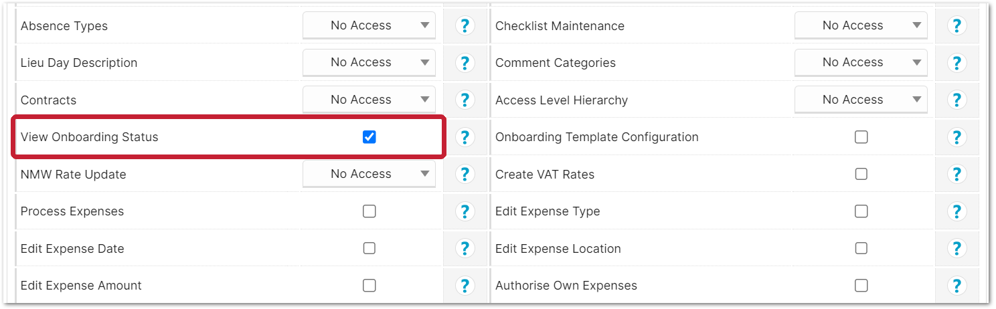Image resolution: width=996 pixels, height=309 pixels.
Task: Click help icon for Lieu Day Description
Action: click(x=465, y=63)
